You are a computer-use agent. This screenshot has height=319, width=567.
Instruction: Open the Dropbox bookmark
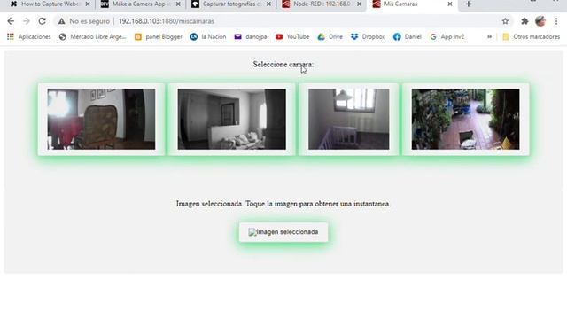pyautogui.click(x=368, y=37)
